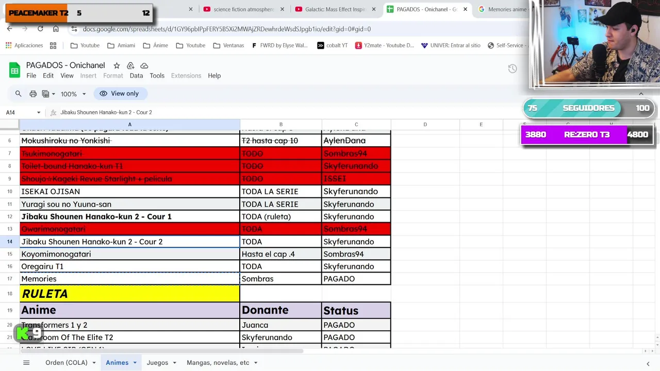660x371 pixels.
Task: Switch to the Juegos sheet tab
Action: [x=157, y=363]
